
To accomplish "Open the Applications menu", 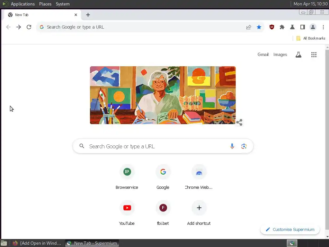I will (x=23, y=4).
